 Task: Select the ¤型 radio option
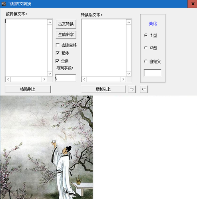[x=146, y=48]
